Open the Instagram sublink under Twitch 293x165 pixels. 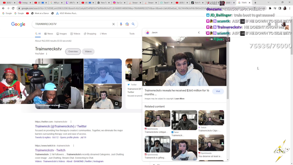point(98,161)
